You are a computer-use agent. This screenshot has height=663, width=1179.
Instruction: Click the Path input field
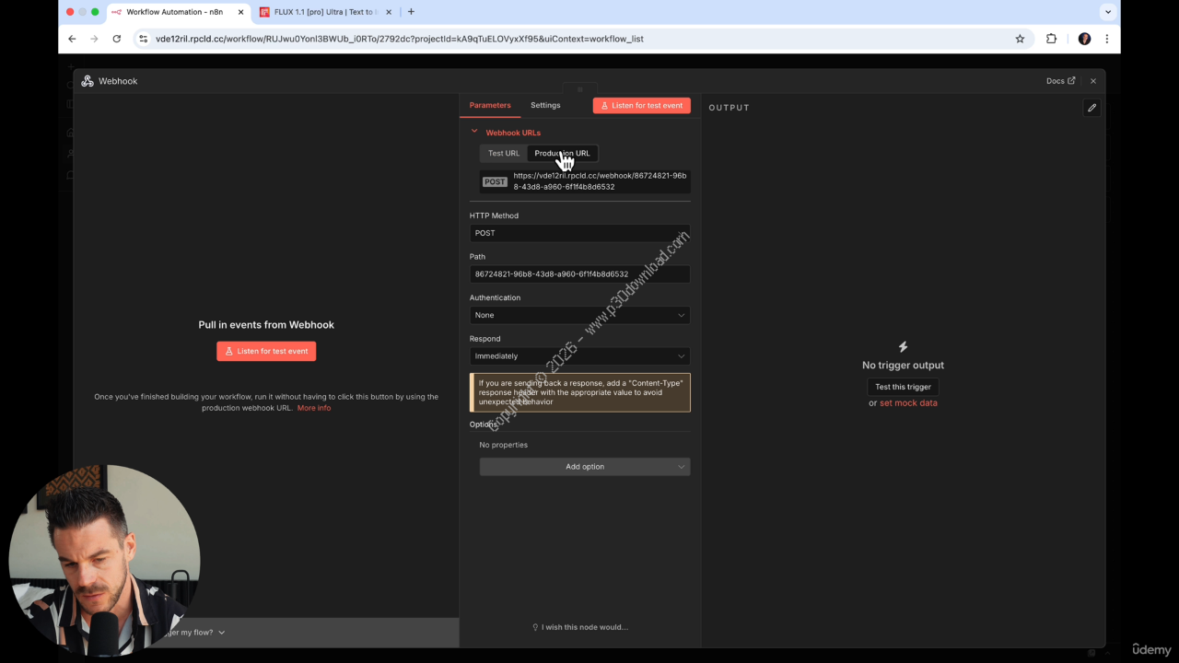579,274
